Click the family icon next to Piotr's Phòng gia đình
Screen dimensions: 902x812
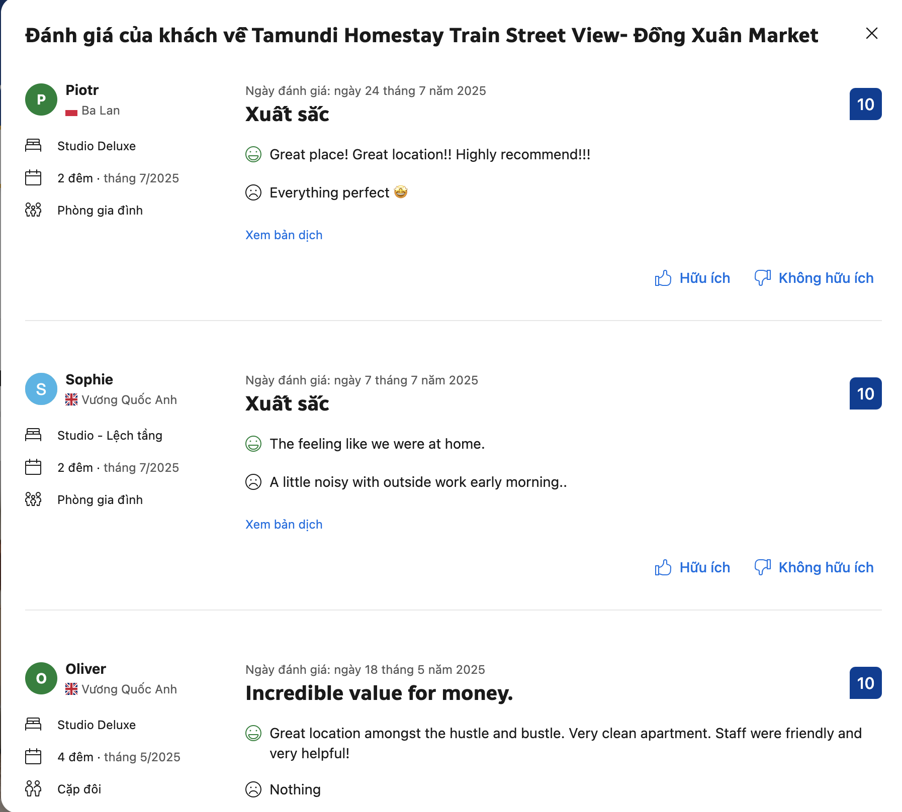33,210
